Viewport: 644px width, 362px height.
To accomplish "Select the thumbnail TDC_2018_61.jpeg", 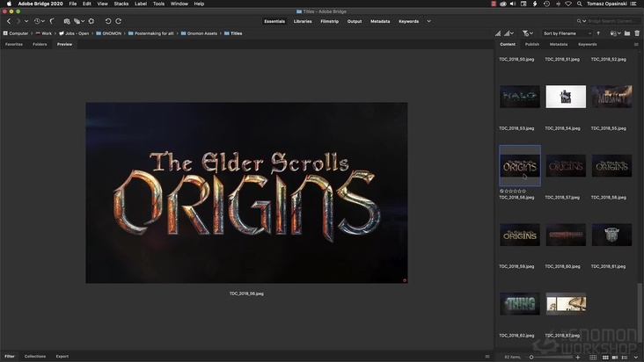I will pos(612,235).
